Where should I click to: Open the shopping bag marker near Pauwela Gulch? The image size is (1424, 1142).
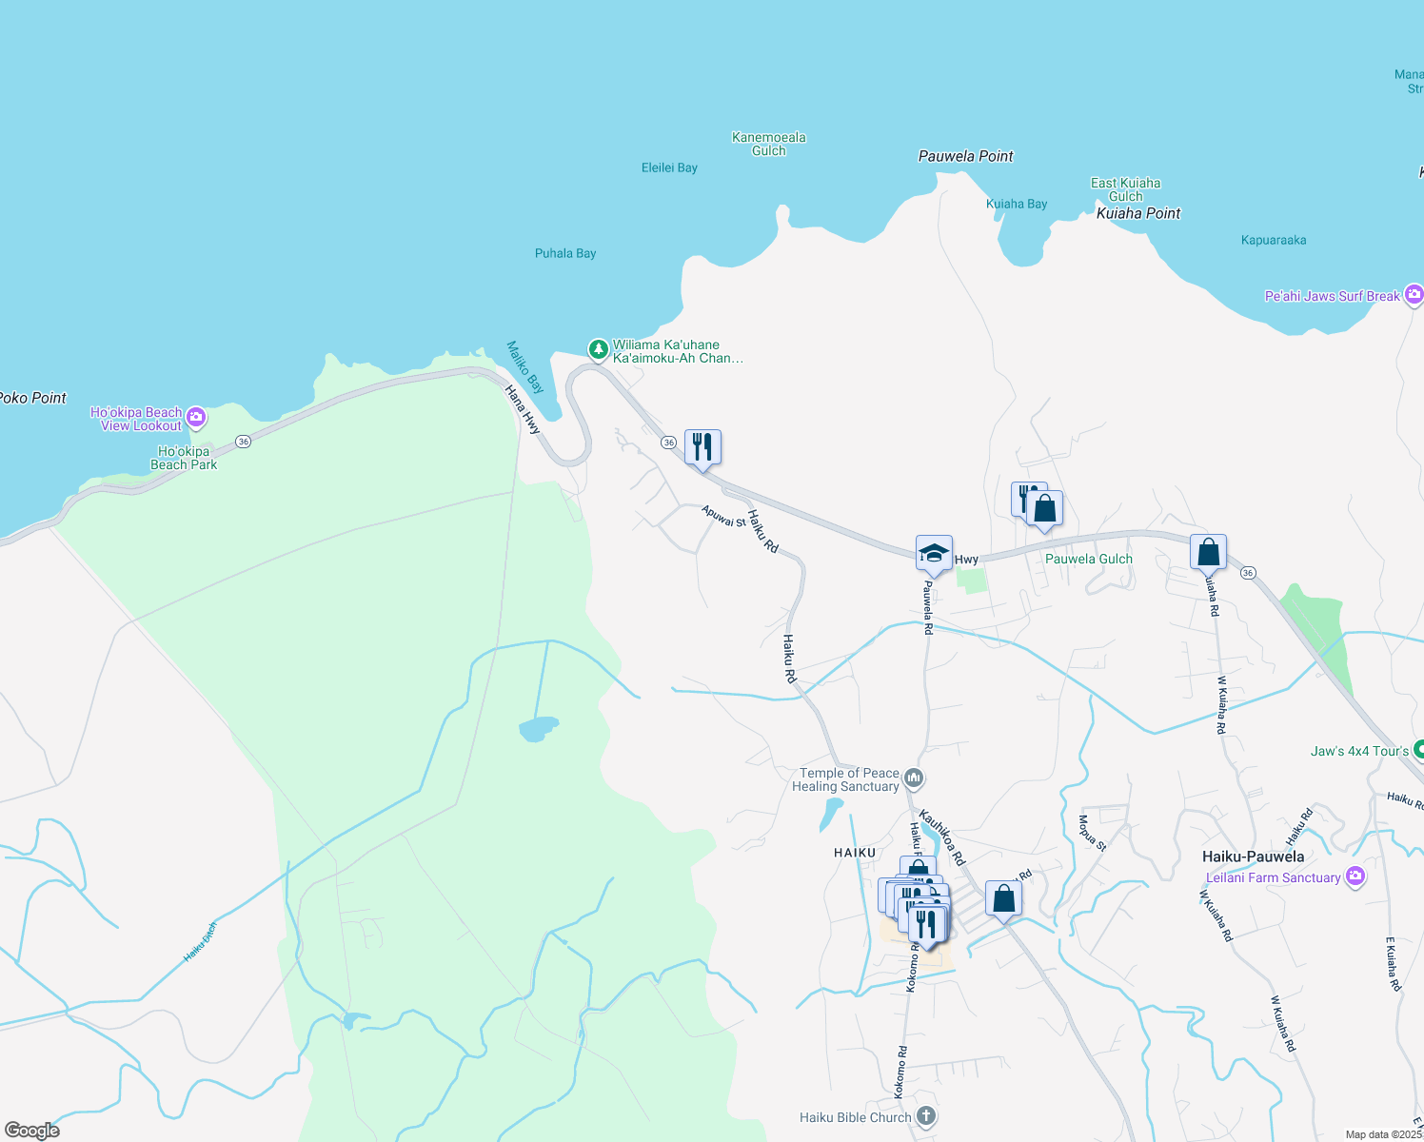(1044, 509)
